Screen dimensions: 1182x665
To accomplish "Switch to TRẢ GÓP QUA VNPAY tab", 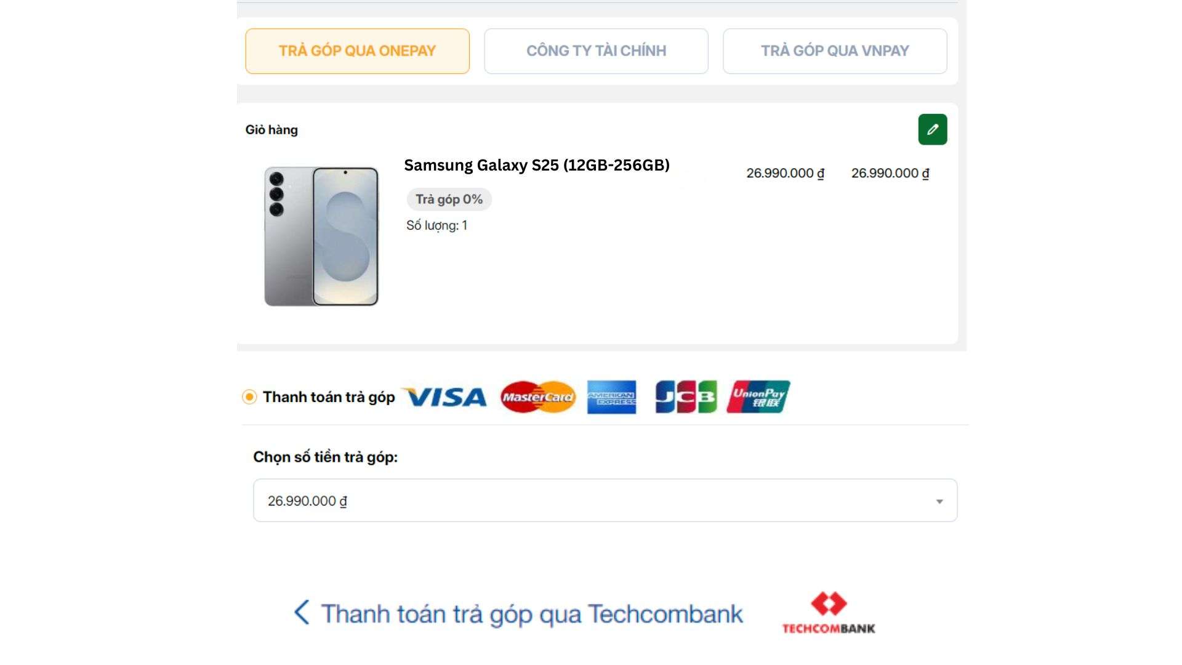I will (x=835, y=51).
